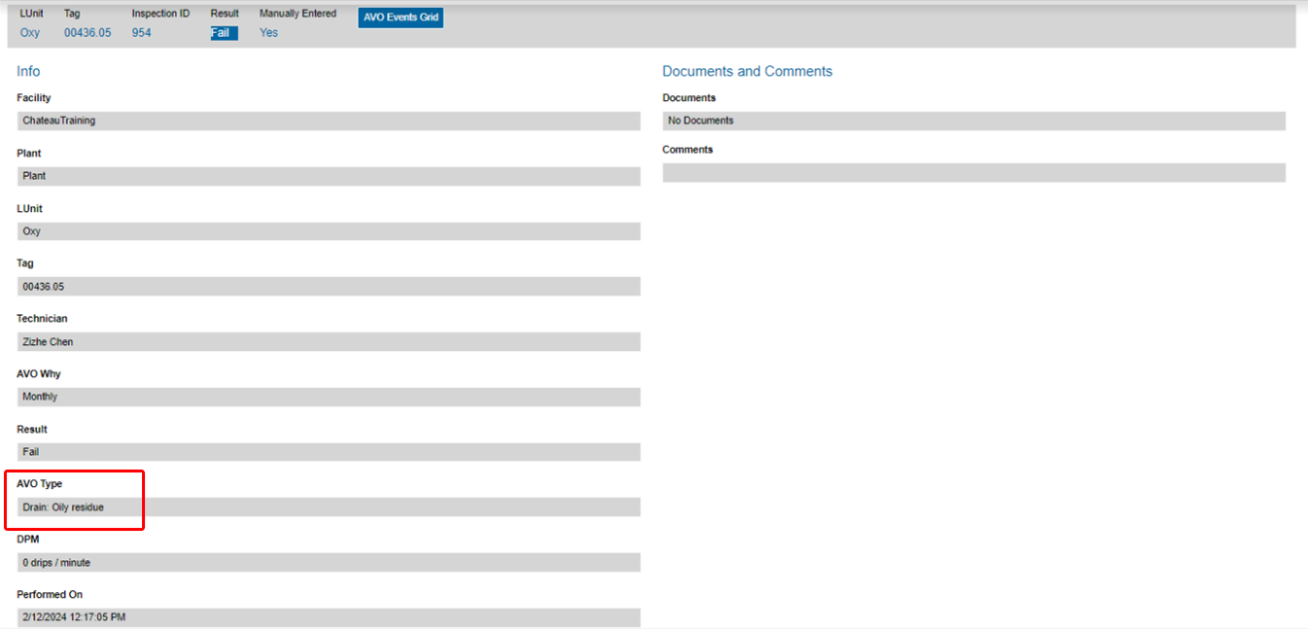Viewport: 1308px width, 629px height.
Task: Click the Manually Entered Yes value
Action: [x=268, y=33]
